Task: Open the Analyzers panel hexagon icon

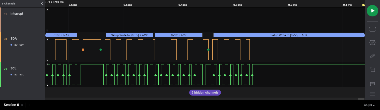Action: tap(372, 43)
